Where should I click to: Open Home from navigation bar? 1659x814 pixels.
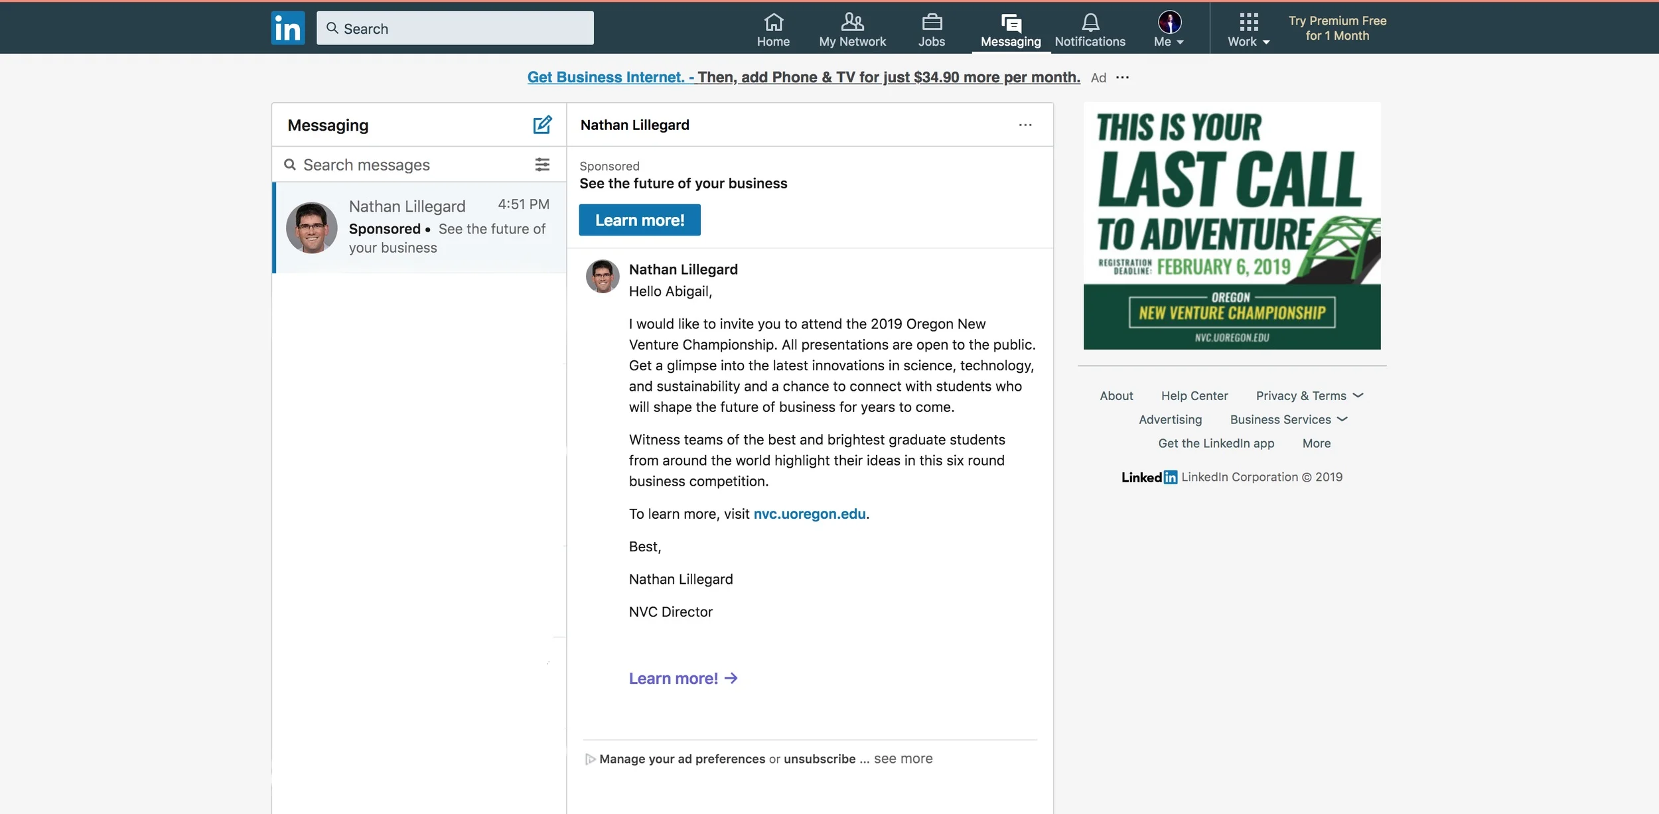click(x=773, y=30)
